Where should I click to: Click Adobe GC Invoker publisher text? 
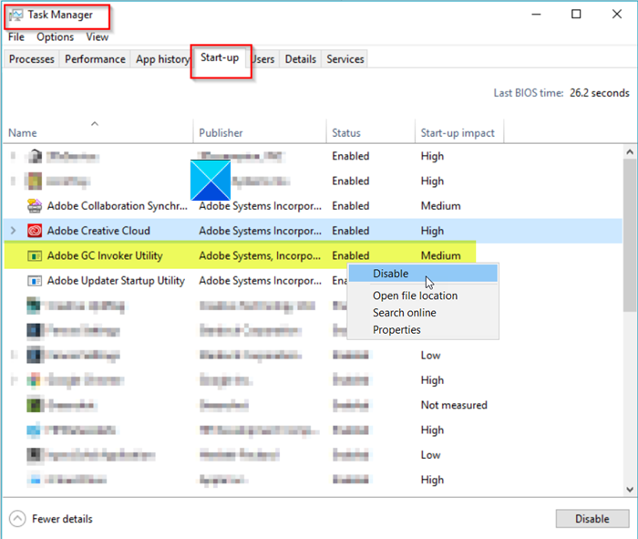(x=260, y=255)
